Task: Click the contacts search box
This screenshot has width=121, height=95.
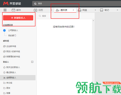Action: (66, 16)
